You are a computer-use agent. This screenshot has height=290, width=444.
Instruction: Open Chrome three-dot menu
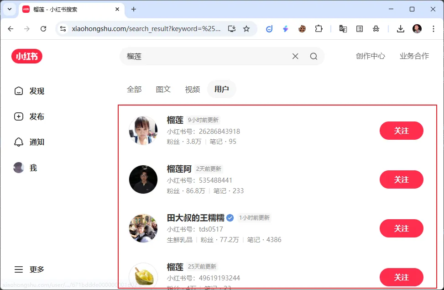point(433,29)
